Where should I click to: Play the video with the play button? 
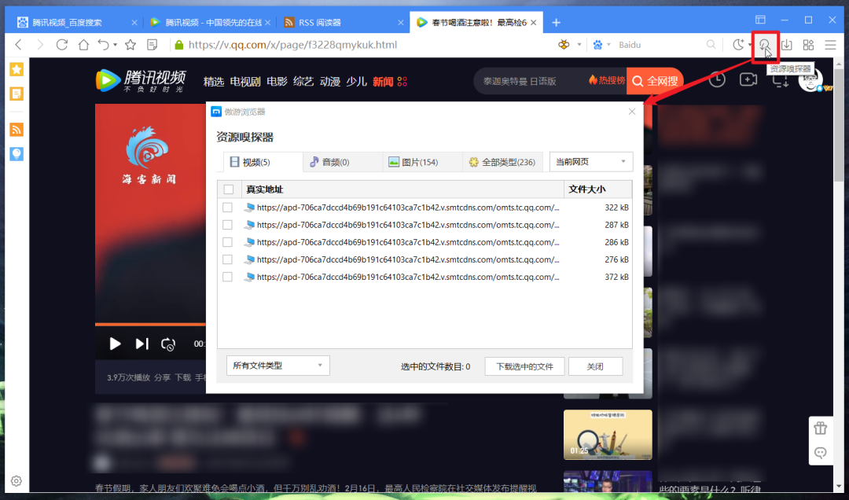(115, 344)
